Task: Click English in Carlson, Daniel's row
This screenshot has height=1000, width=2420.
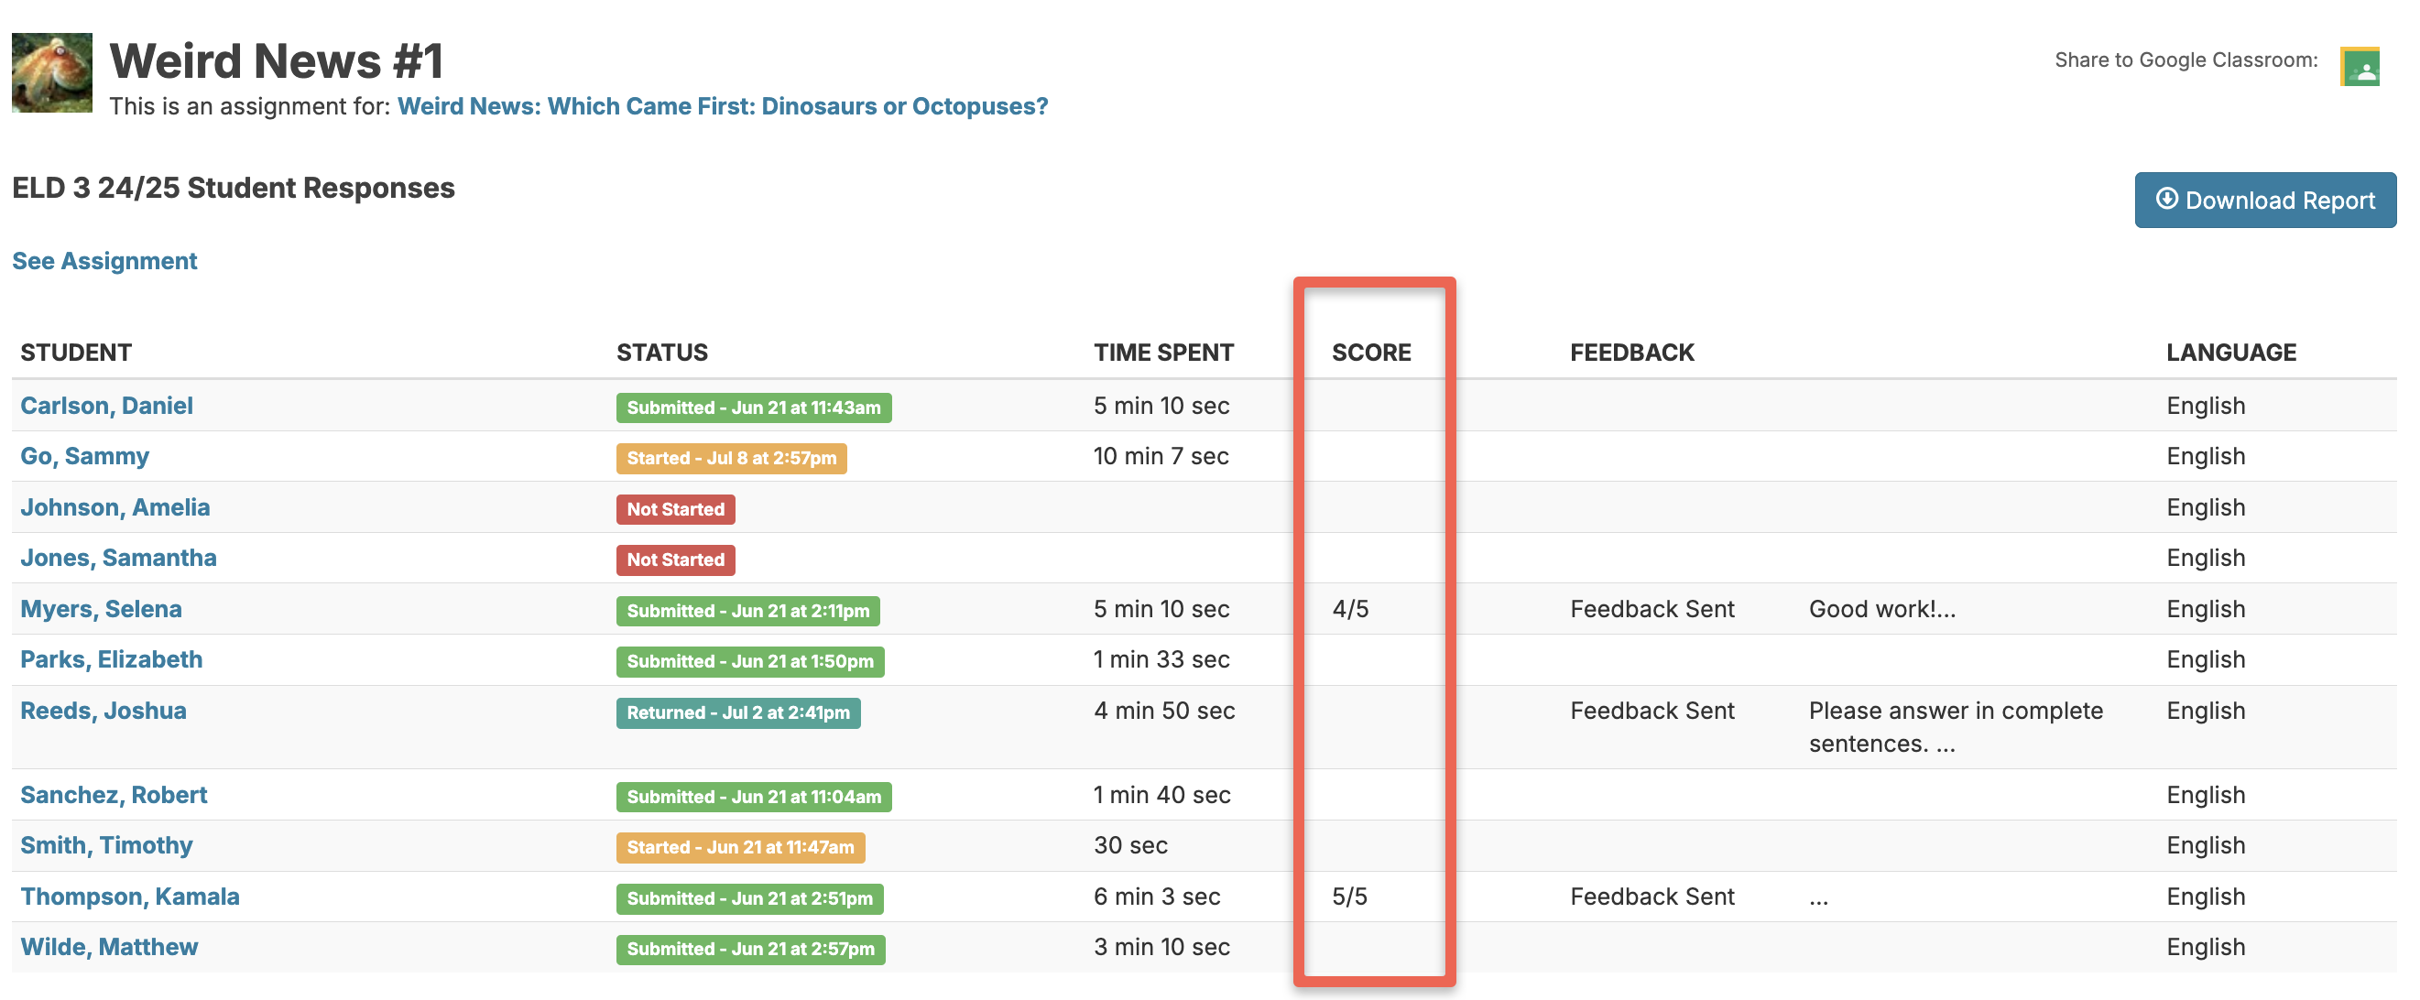Action: (x=2205, y=407)
